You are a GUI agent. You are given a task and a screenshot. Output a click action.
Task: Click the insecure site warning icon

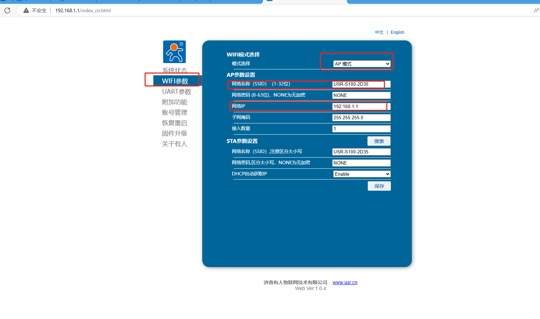(26, 10)
